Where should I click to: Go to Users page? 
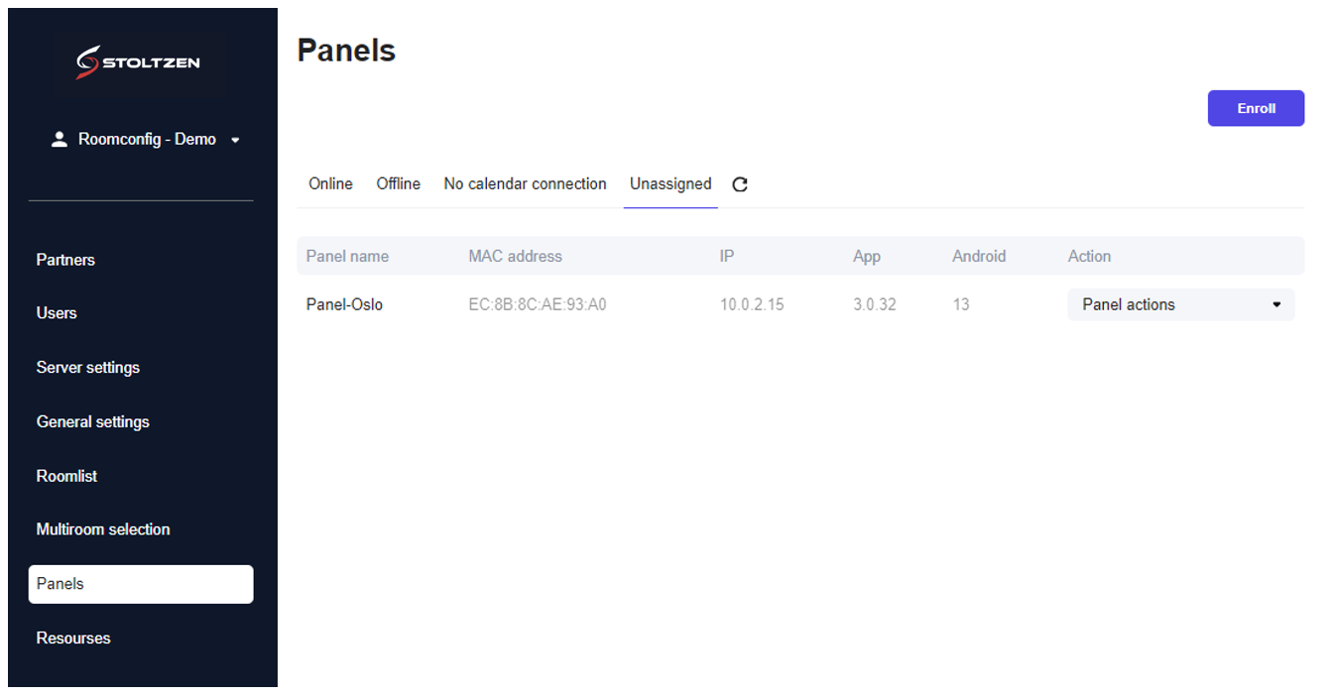[x=57, y=313]
